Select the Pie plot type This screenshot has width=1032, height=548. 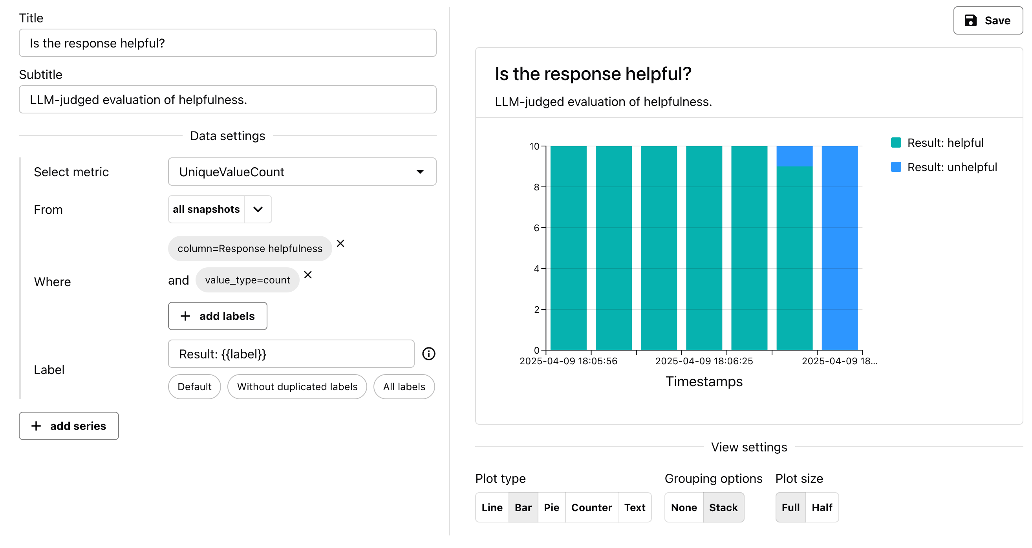tap(551, 508)
